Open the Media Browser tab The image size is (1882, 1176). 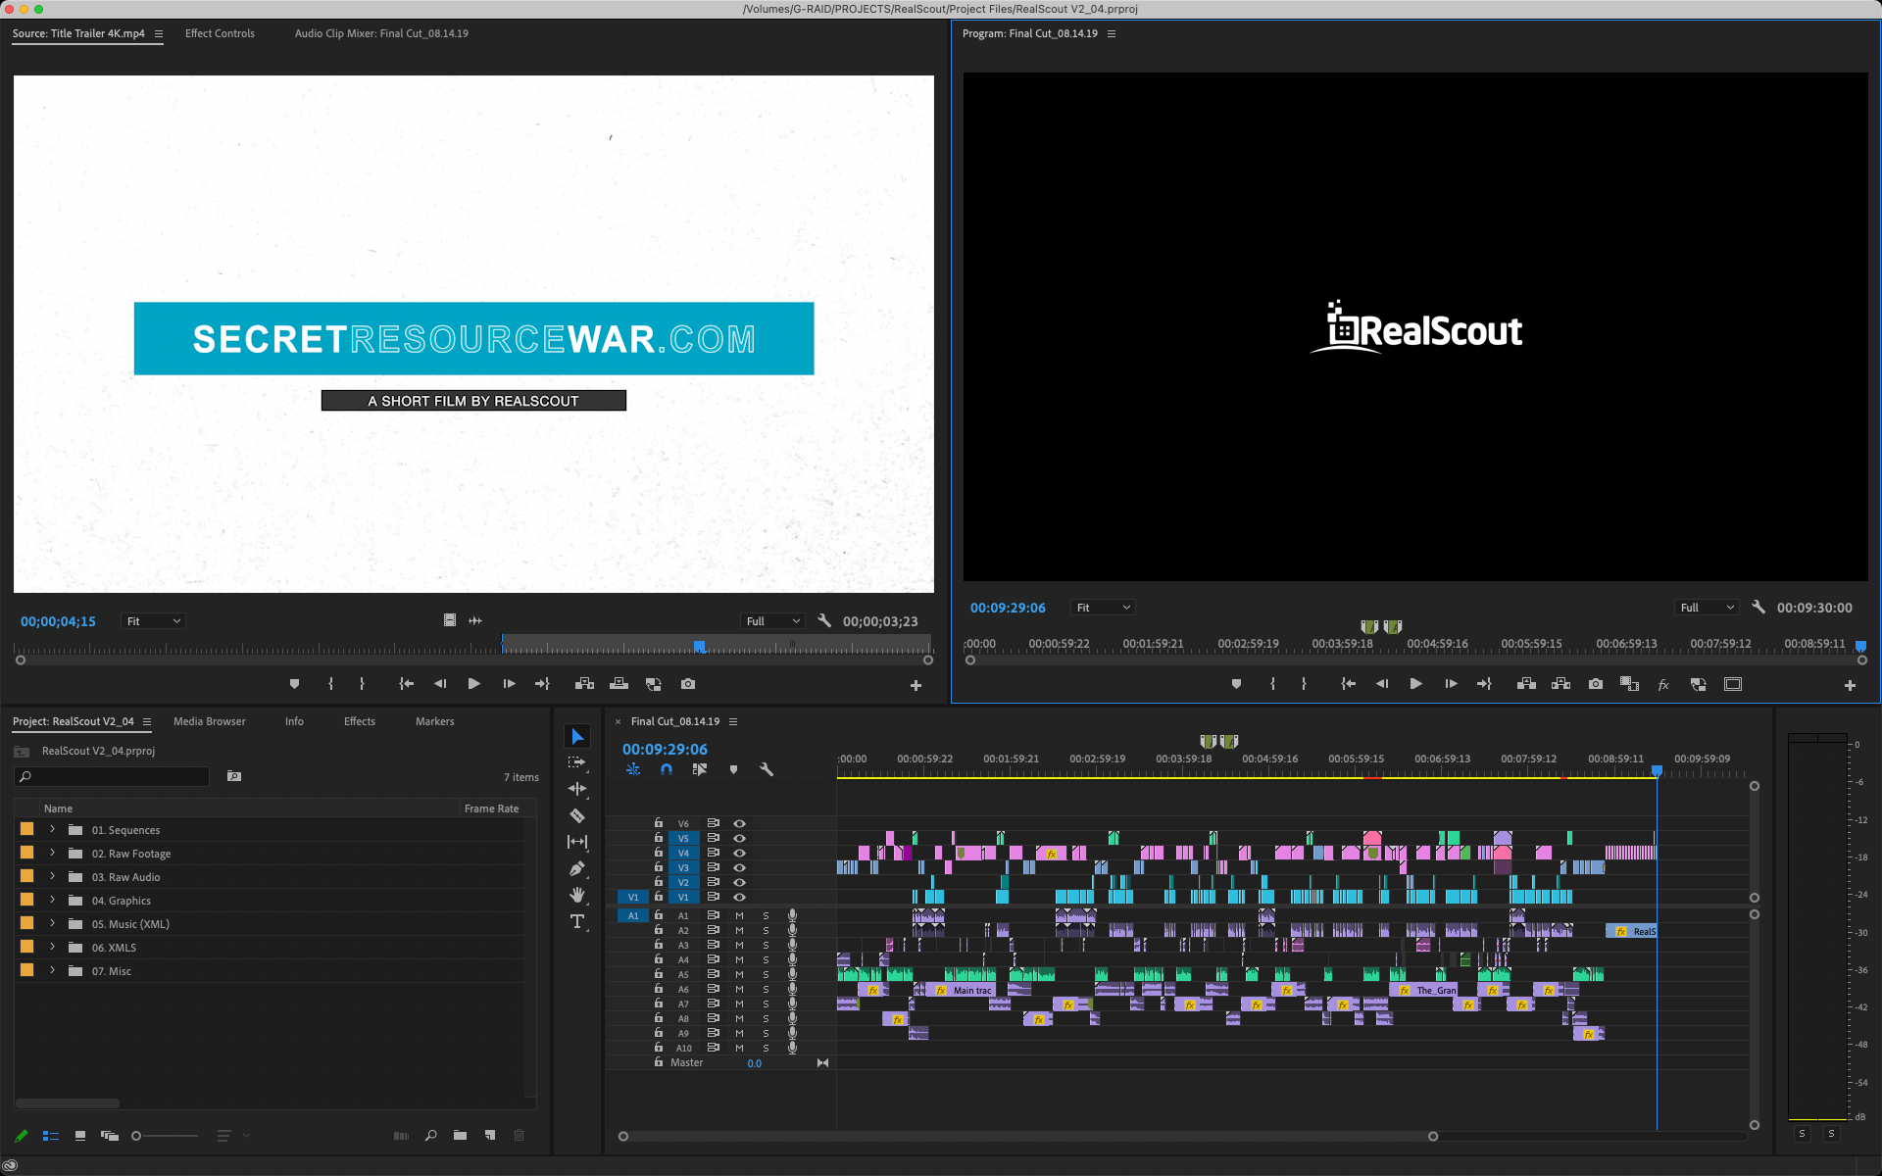pos(210,721)
